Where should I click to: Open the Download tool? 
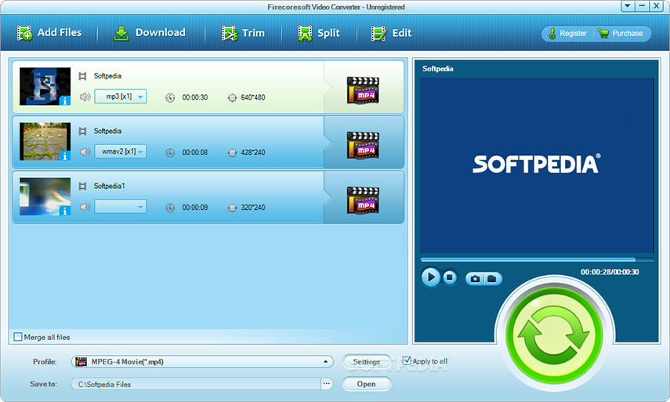coord(150,33)
